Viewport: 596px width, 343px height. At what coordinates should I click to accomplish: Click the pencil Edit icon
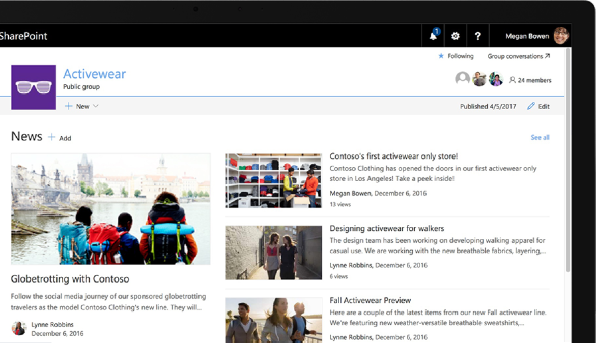(531, 106)
